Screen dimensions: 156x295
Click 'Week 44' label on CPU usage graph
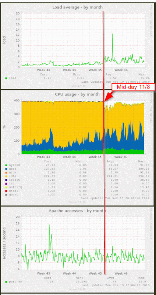pos(69,157)
